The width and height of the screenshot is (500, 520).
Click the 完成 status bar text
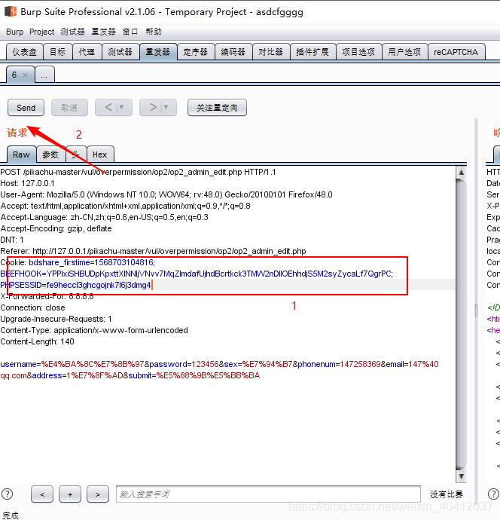click(x=11, y=515)
